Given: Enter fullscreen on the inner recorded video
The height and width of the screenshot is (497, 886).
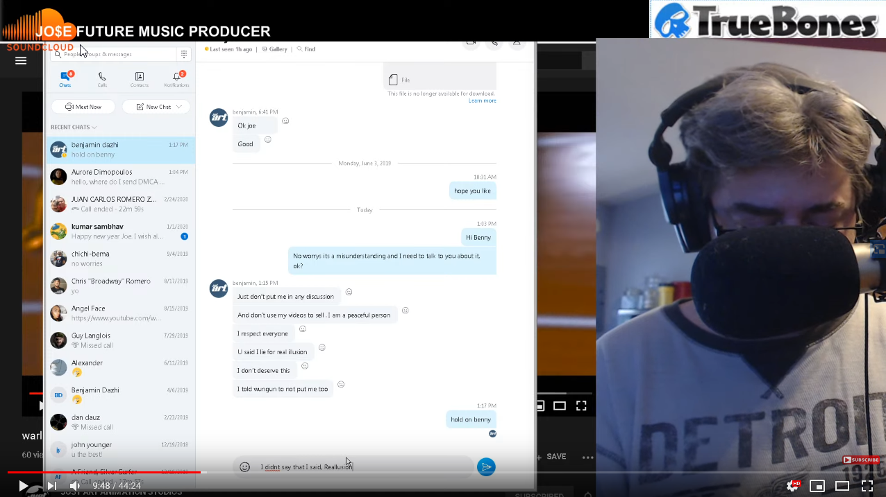Looking at the screenshot, I should pyautogui.click(x=582, y=406).
